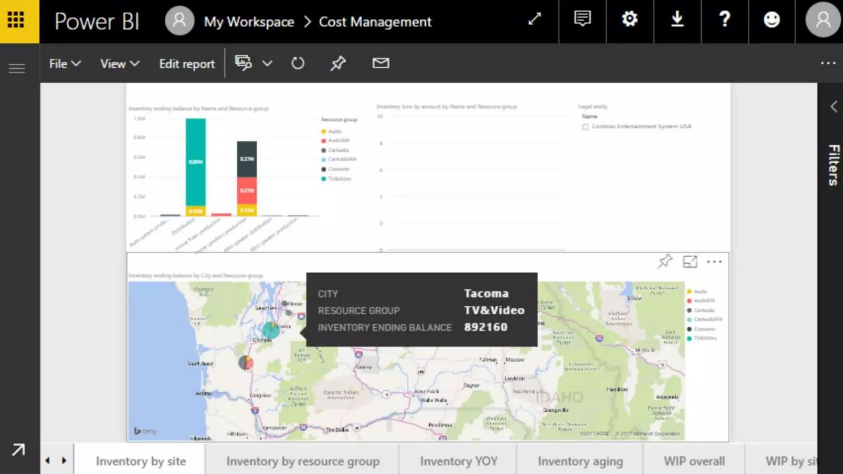This screenshot has width=843, height=474.
Task: Open the app launcher grid icon
Action: point(16,20)
